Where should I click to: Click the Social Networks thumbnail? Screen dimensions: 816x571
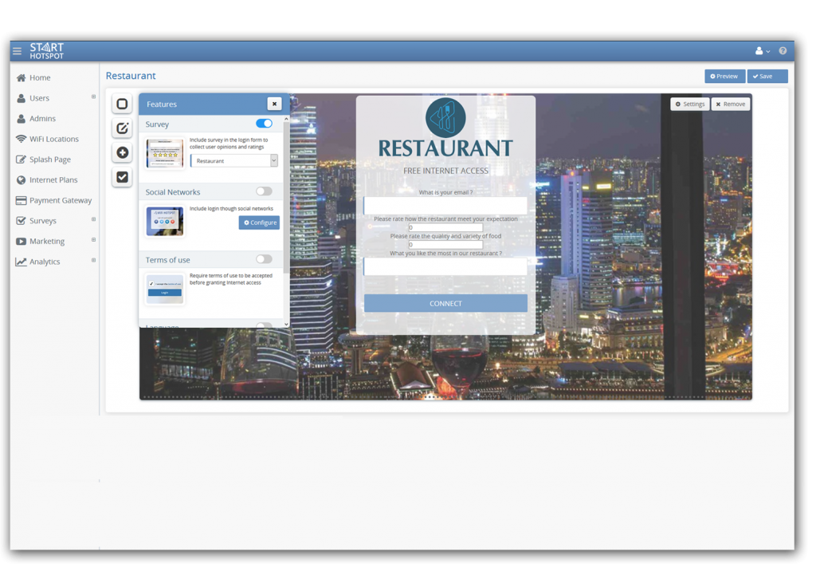click(164, 221)
